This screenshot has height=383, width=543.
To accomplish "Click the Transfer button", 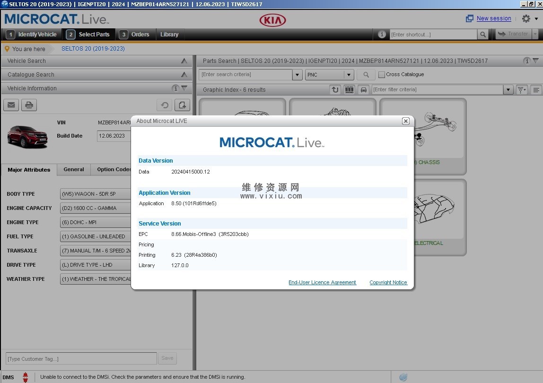I will [x=514, y=34].
